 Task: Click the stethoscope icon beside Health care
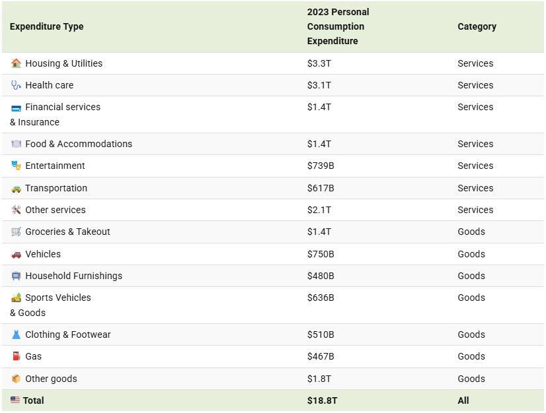coord(16,85)
